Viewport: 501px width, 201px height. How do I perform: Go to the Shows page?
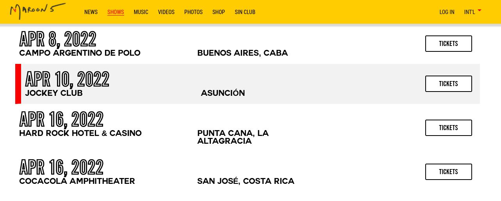click(x=116, y=12)
